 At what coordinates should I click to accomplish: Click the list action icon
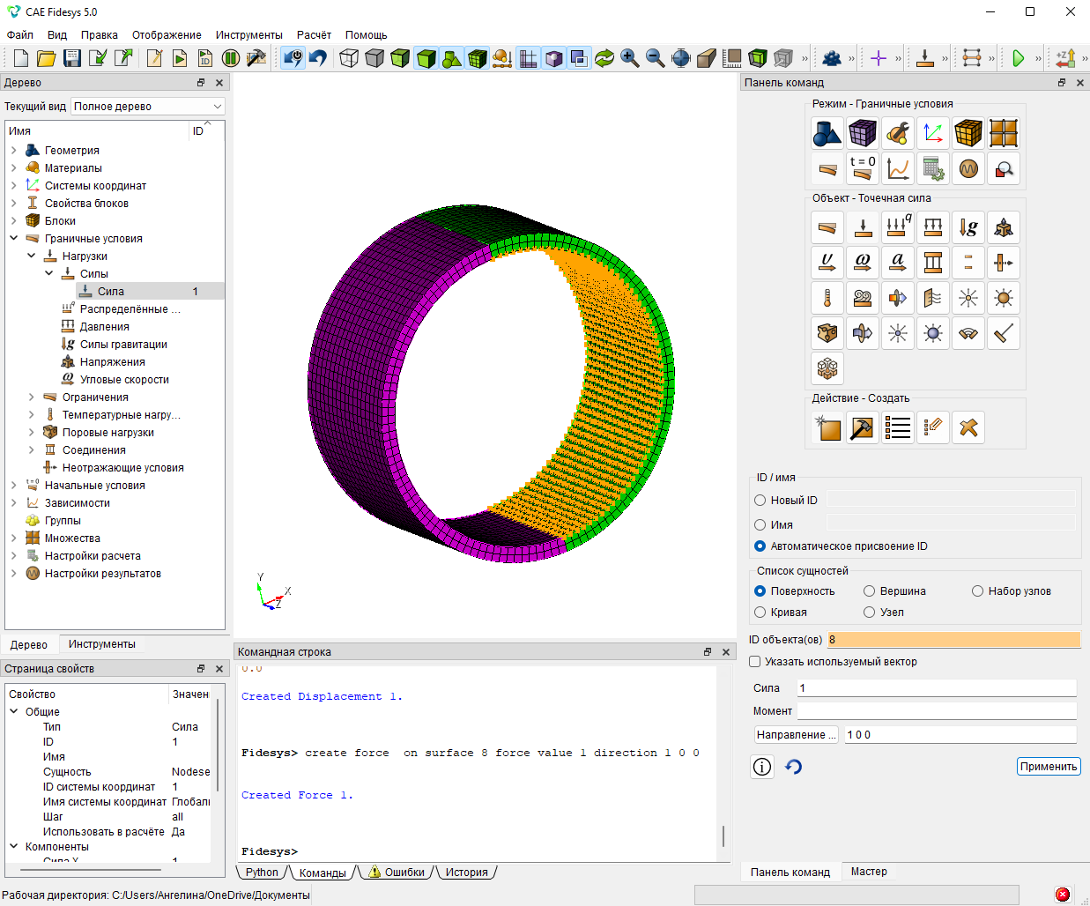click(898, 427)
